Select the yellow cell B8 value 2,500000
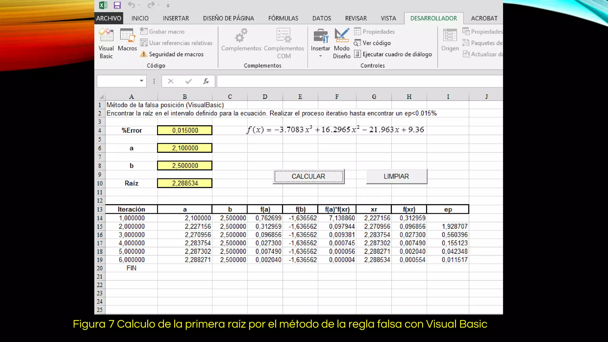 185,166
